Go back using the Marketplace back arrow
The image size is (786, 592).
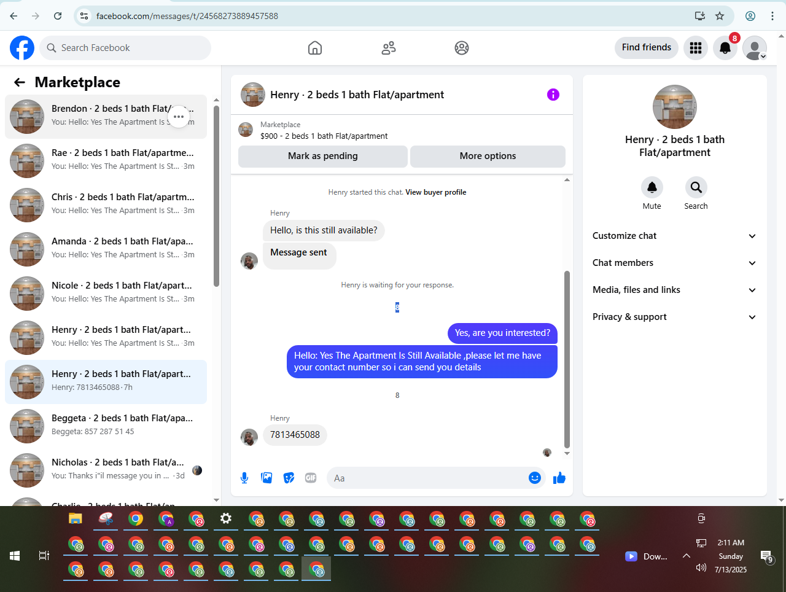point(20,82)
